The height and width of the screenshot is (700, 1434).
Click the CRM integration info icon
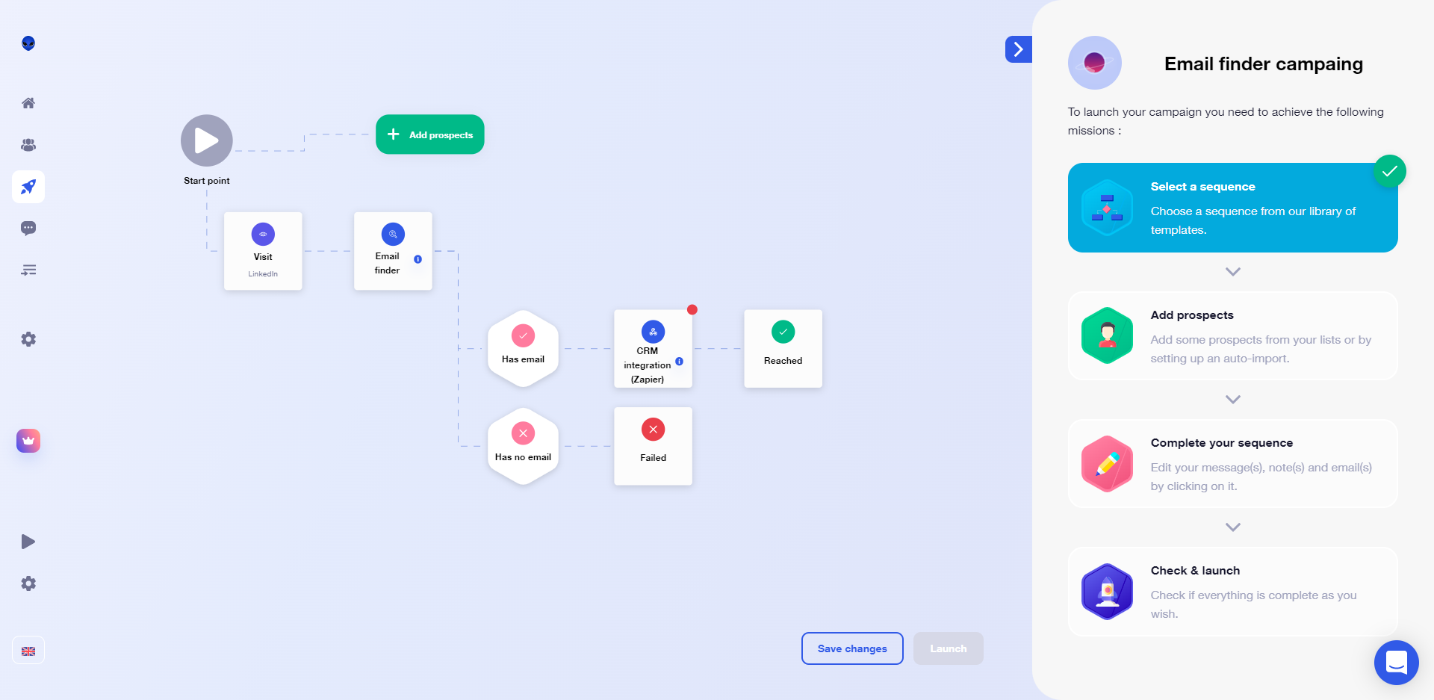tap(680, 362)
